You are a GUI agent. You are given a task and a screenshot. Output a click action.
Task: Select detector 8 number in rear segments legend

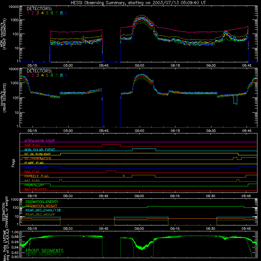pos(61,75)
